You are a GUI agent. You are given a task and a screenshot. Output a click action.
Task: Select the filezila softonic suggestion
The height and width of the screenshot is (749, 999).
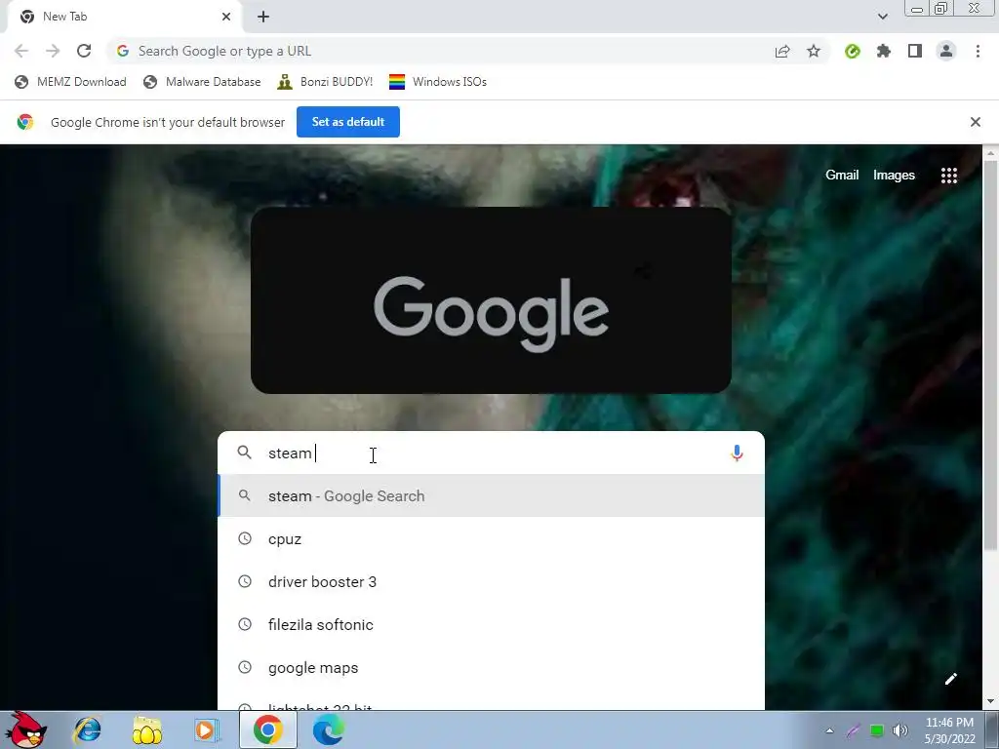pyautogui.click(x=491, y=624)
